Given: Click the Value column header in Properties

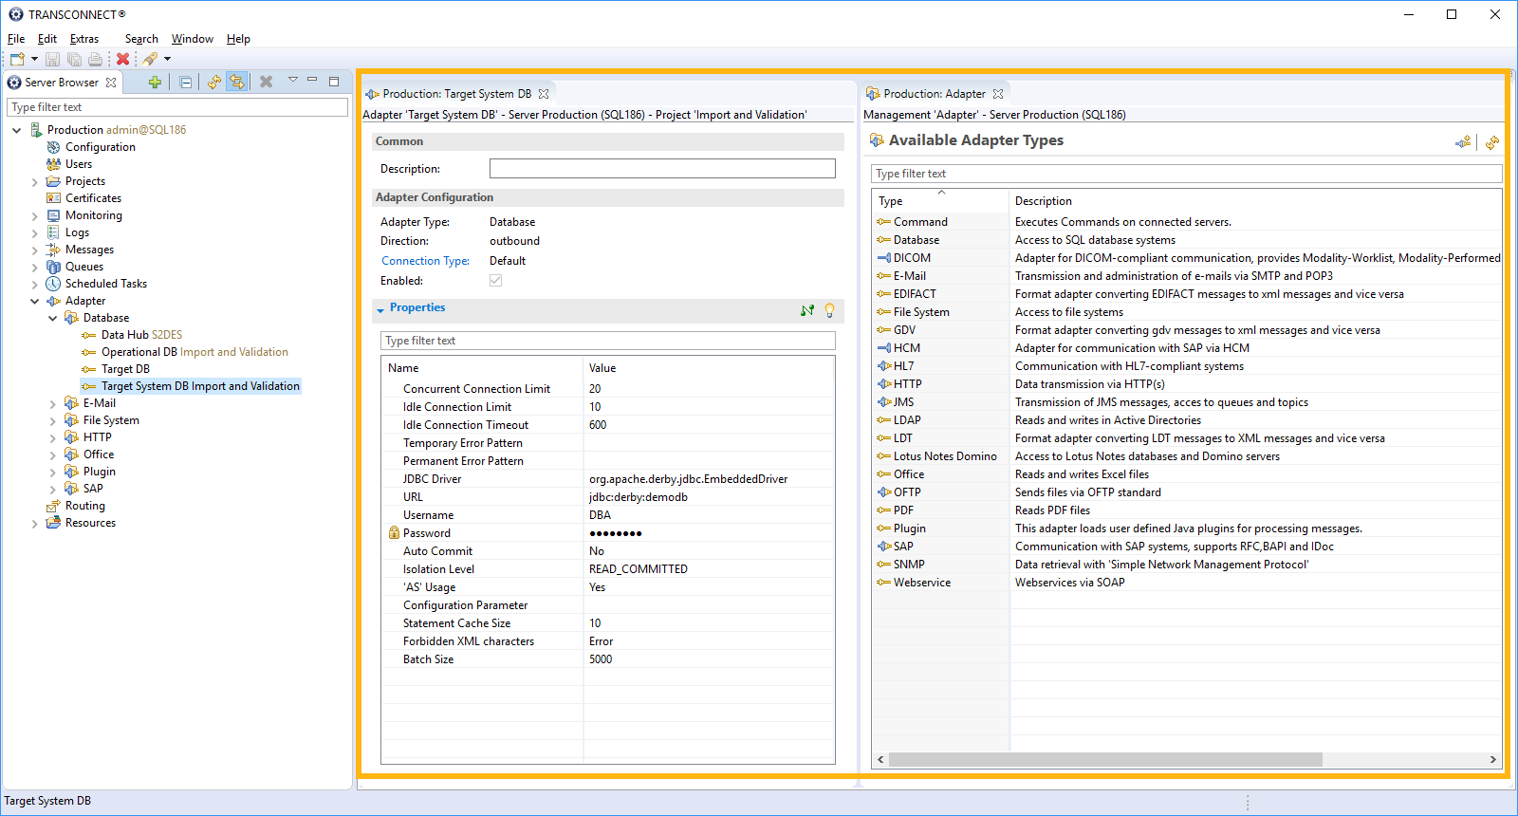Looking at the screenshot, I should click(709, 368).
